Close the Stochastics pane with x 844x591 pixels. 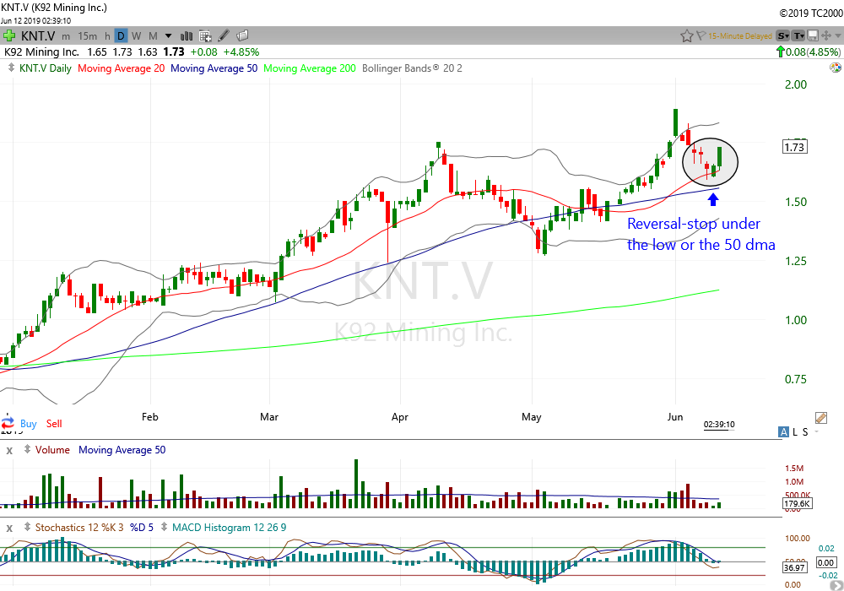[9, 528]
